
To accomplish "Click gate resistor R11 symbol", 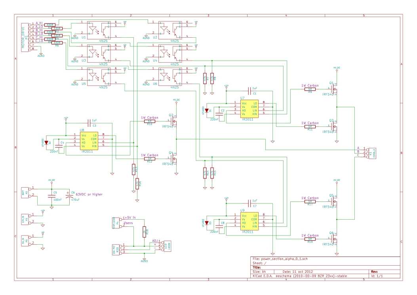I will coord(310,127).
